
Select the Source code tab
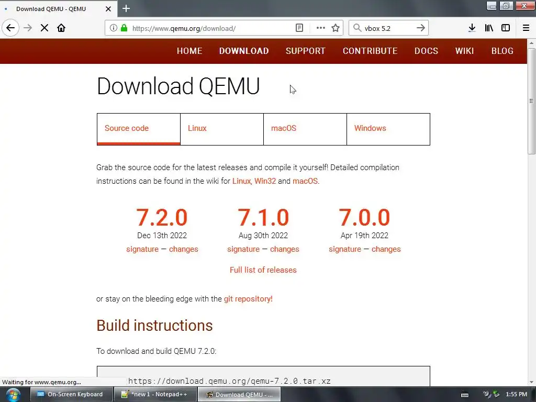(138, 129)
